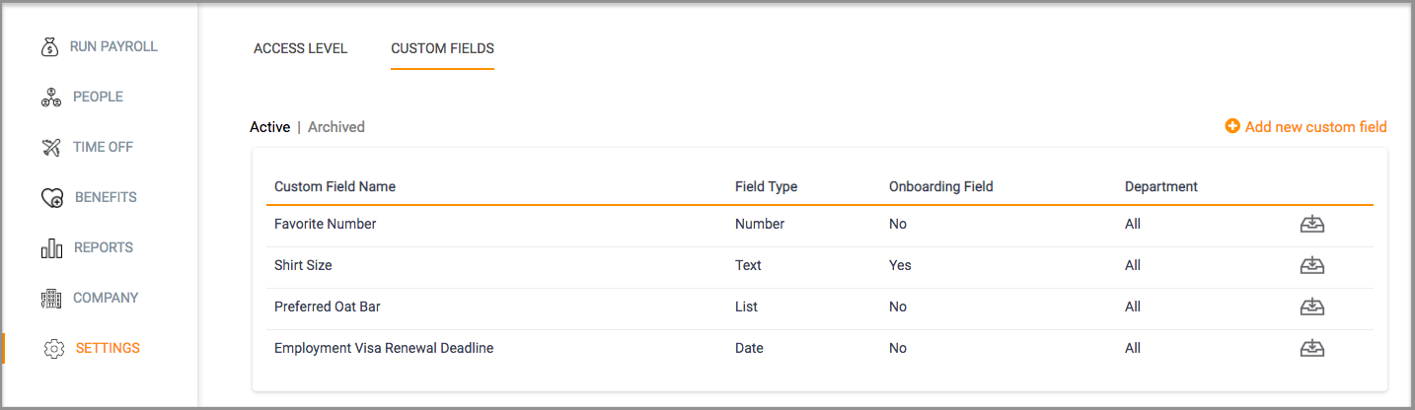Open the Shirt Size field row
The image size is (1415, 410).
pos(819,265)
